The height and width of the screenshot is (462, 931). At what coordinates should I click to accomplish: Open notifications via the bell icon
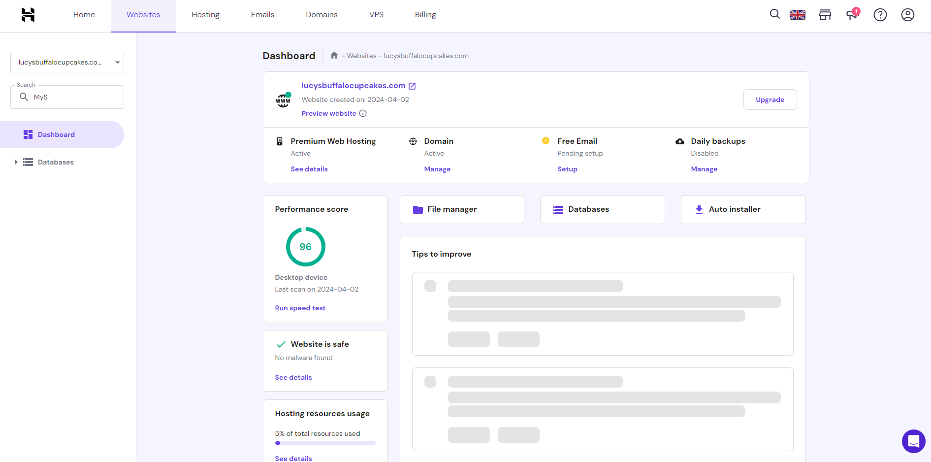click(x=852, y=15)
